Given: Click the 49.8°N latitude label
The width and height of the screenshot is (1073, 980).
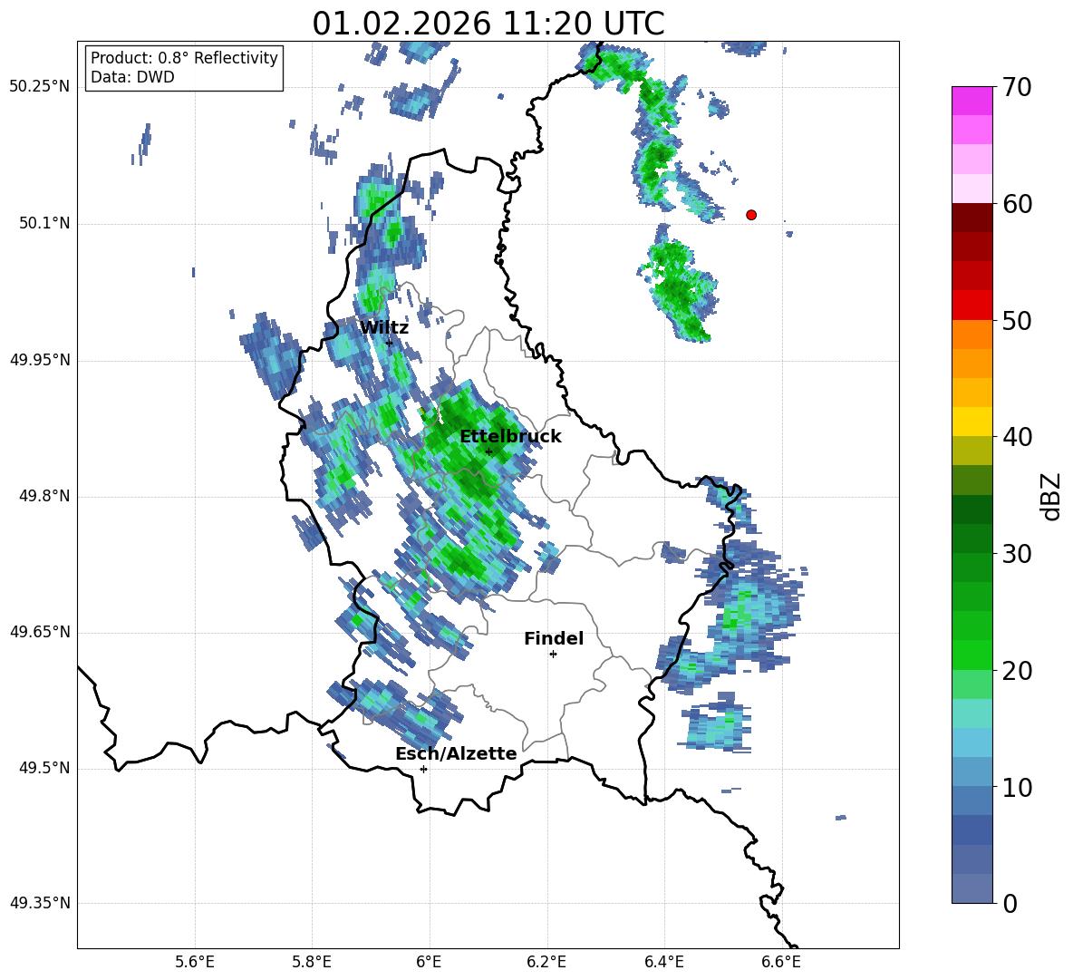Looking at the screenshot, I should pos(43,496).
